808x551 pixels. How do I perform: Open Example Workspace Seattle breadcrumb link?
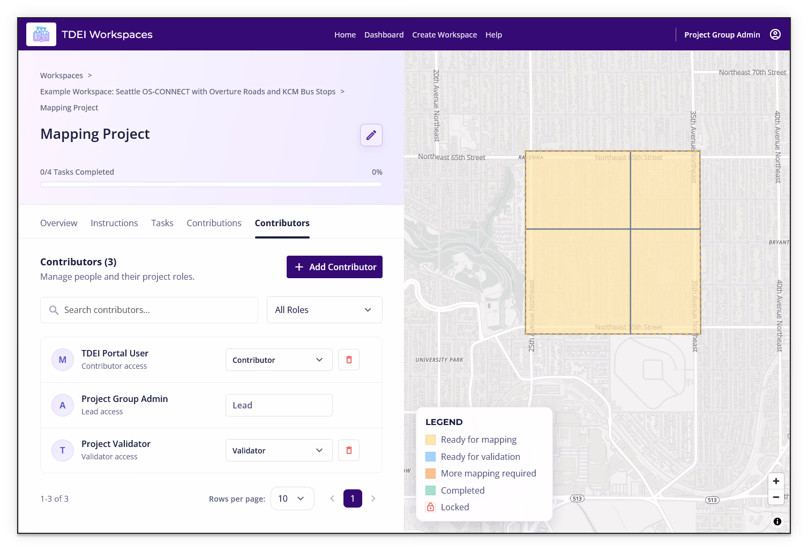point(188,92)
